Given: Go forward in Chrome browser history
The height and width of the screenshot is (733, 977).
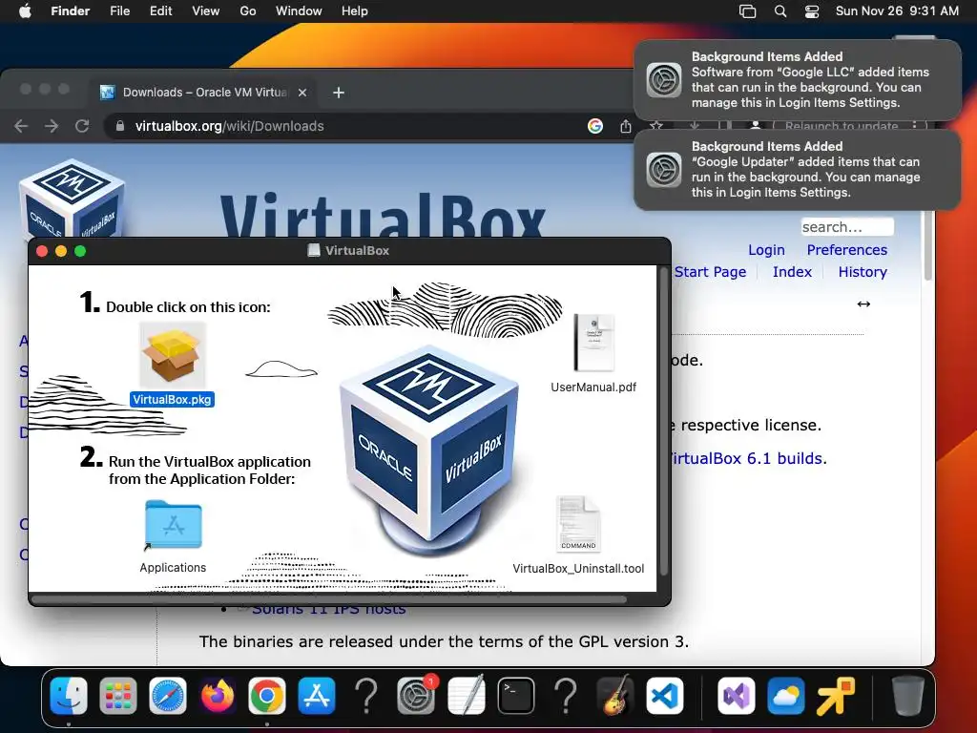Looking at the screenshot, I should (x=52, y=126).
